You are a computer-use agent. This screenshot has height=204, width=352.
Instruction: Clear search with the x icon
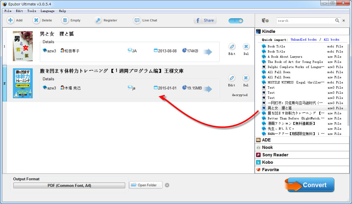[x=344, y=21]
